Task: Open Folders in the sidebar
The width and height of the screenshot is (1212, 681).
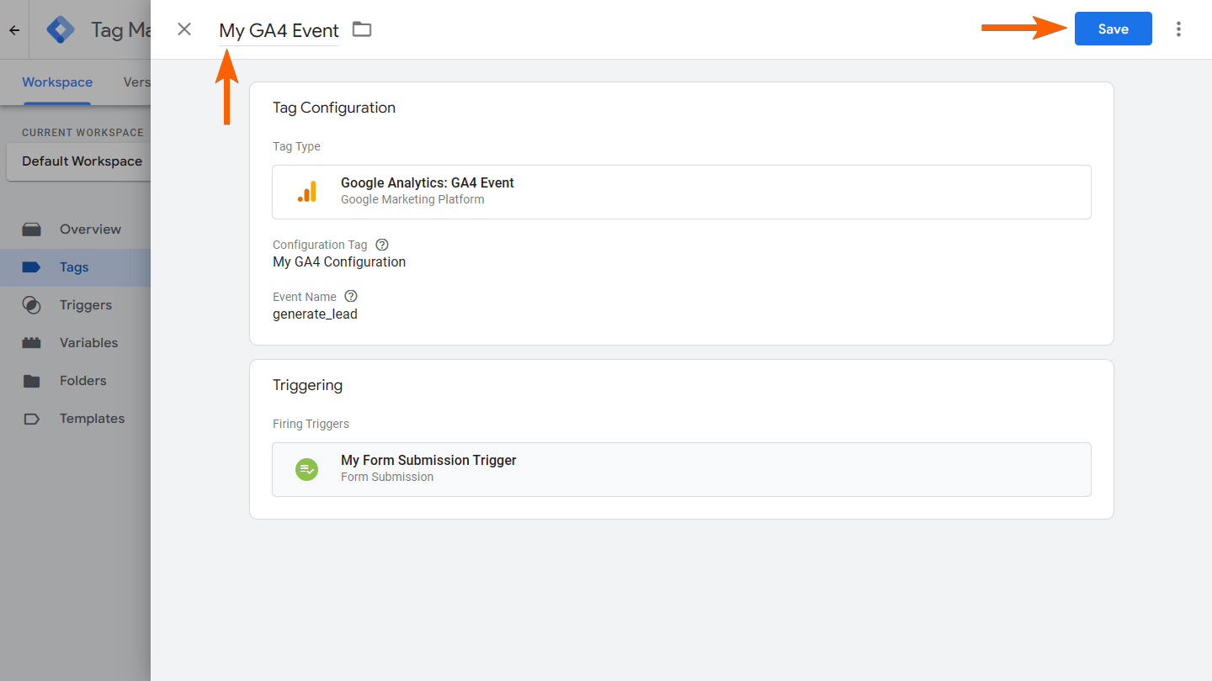Action: pyautogui.click(x=82, y=380)
